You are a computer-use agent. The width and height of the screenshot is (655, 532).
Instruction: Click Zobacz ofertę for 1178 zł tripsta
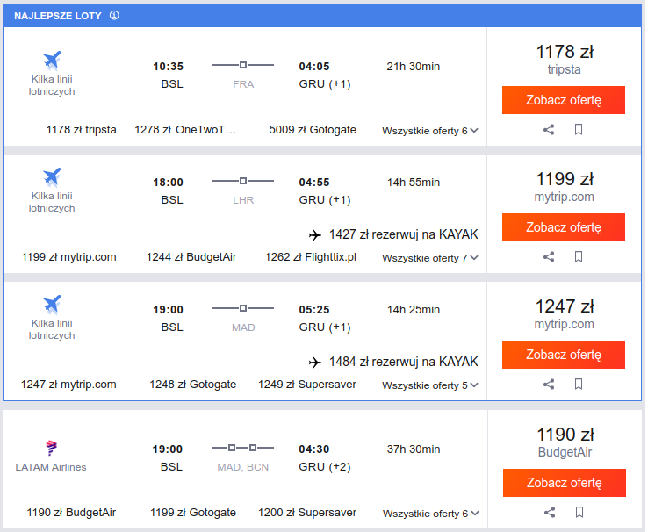[x=564, y=100]
